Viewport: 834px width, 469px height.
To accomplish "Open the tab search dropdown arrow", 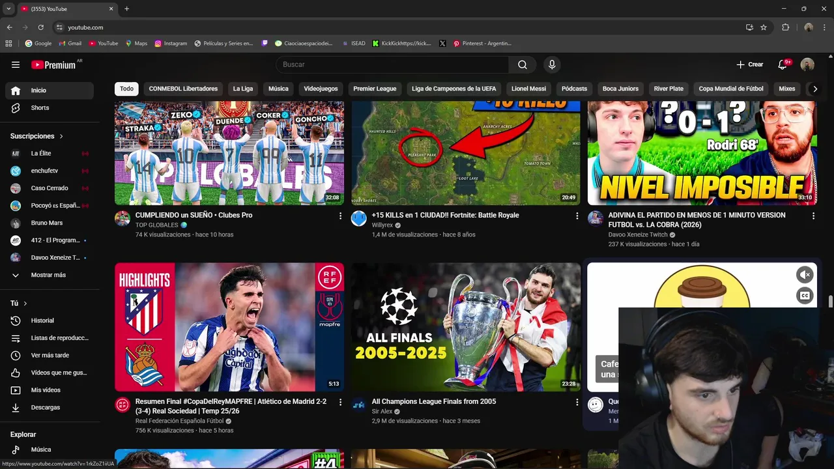I will pos(8,9).
